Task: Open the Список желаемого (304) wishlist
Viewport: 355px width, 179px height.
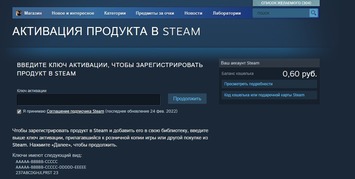Action: tap(286, 3)
